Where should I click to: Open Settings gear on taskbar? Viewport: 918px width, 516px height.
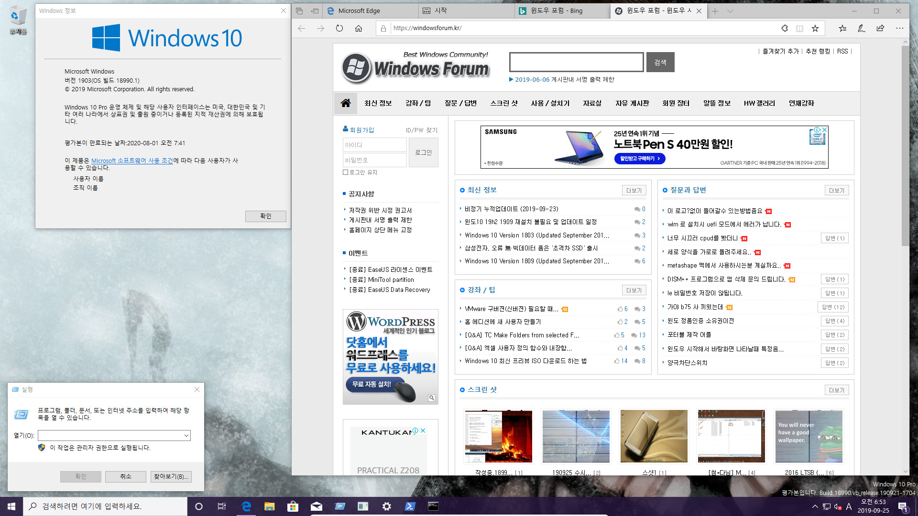[x=386, y=506]
